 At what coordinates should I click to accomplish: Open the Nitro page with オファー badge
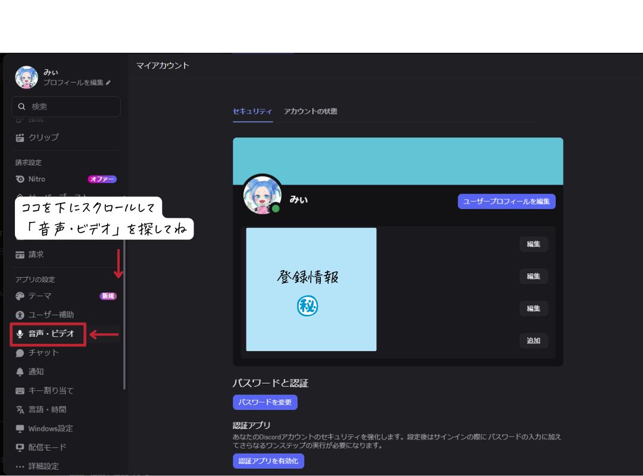pos(36,179)
